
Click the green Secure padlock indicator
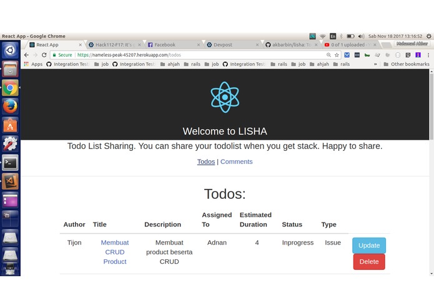62,55
